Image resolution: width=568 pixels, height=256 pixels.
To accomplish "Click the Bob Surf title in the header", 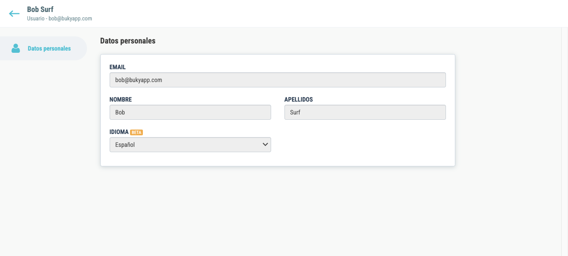I will (x=40, y=9).
